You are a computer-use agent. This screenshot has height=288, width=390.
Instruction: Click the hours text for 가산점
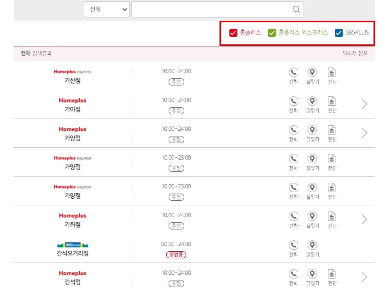(x=176, y=71)
